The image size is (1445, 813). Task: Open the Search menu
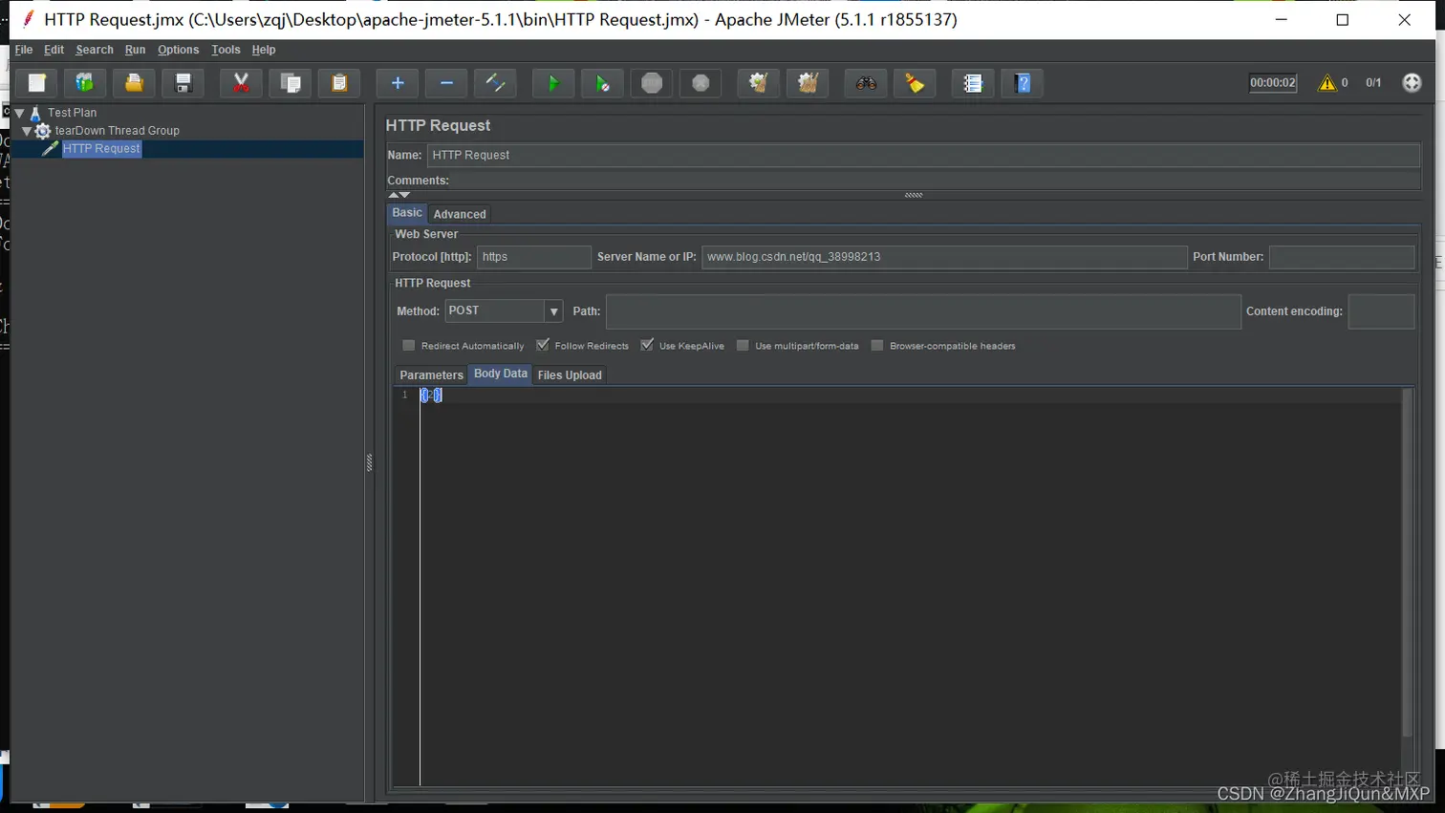tap(95, 50)
